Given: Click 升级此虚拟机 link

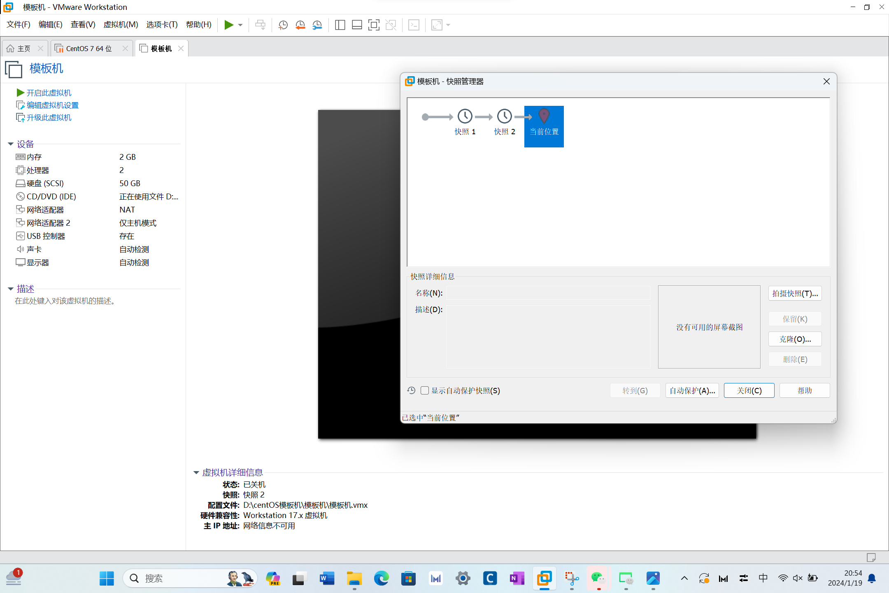Looking at the screenshot, I should 49,118.
